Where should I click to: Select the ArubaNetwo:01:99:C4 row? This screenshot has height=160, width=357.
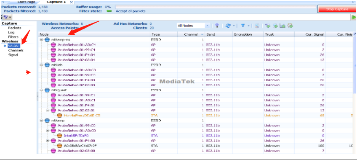click(196, 49)
